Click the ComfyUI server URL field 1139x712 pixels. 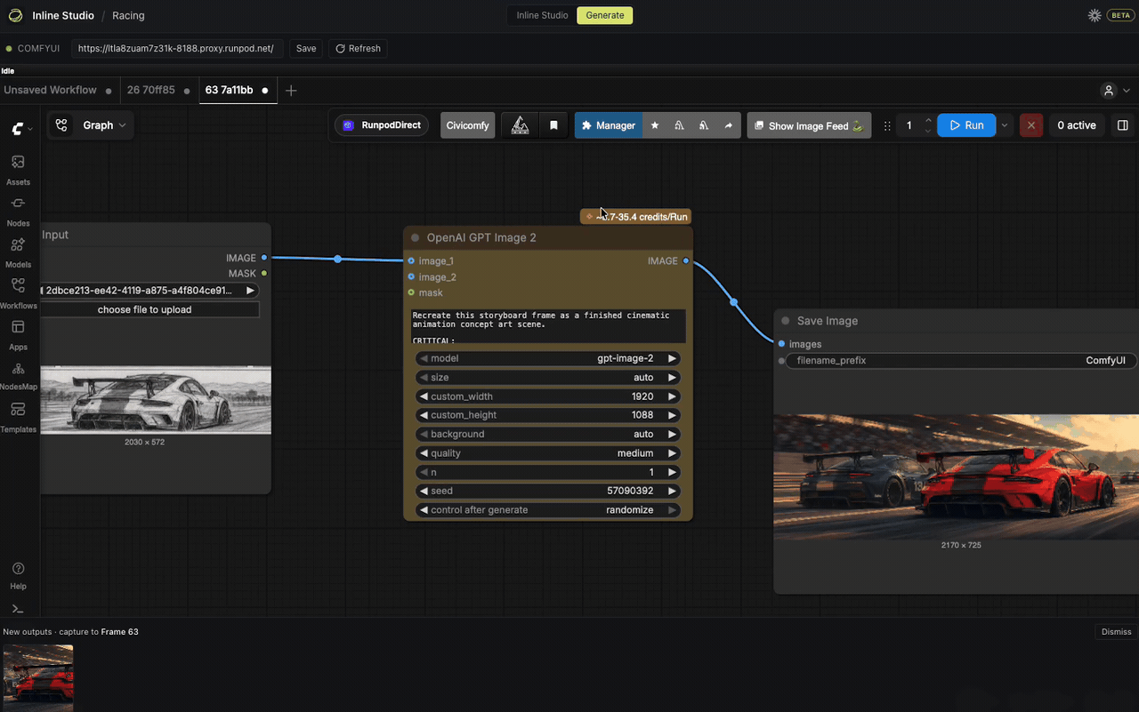[x=178, y=48]
